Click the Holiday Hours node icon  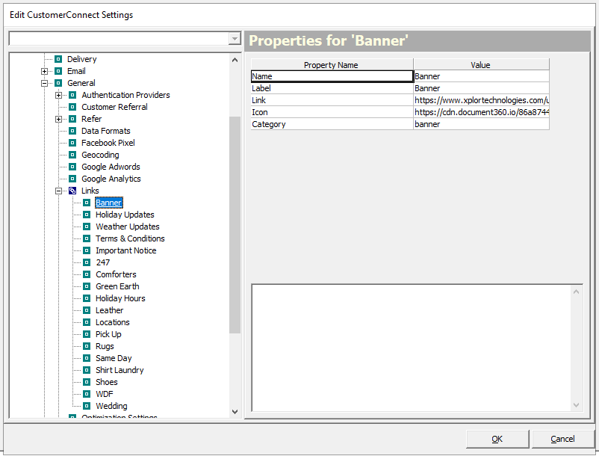click(x=87, y=298)
